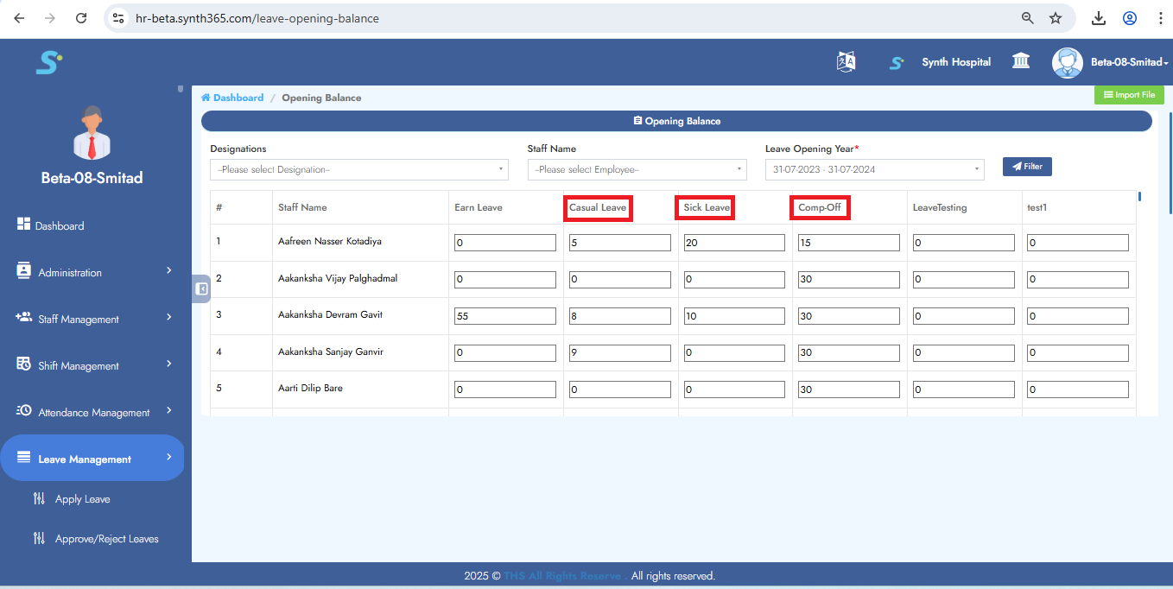Click the Synth logo in sidebar top
The height and width of the screenshot is (589, 1173).
click(x=48, y=62)
